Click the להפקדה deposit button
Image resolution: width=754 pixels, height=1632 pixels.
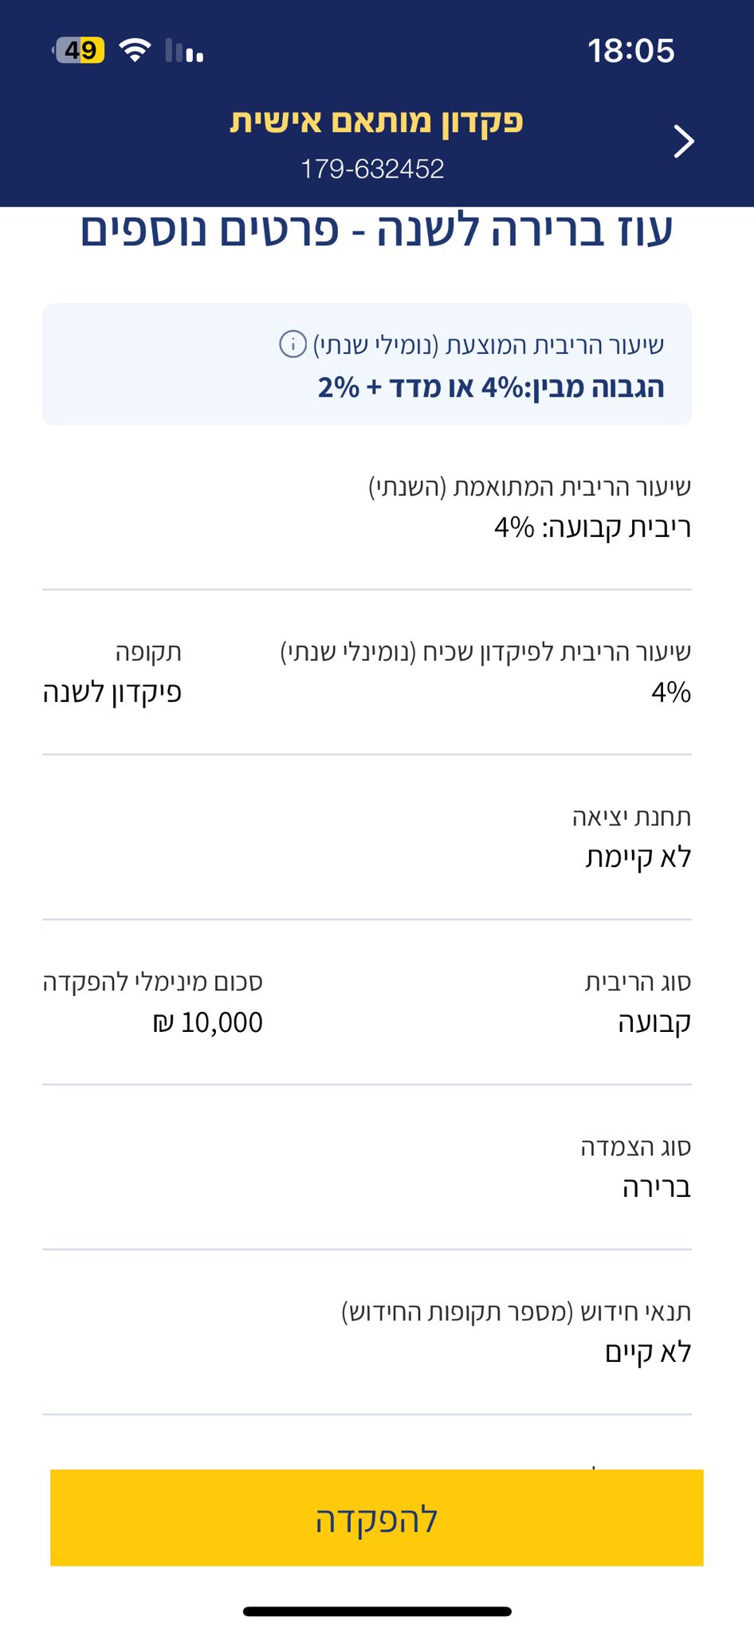[x=376, y=1518]
